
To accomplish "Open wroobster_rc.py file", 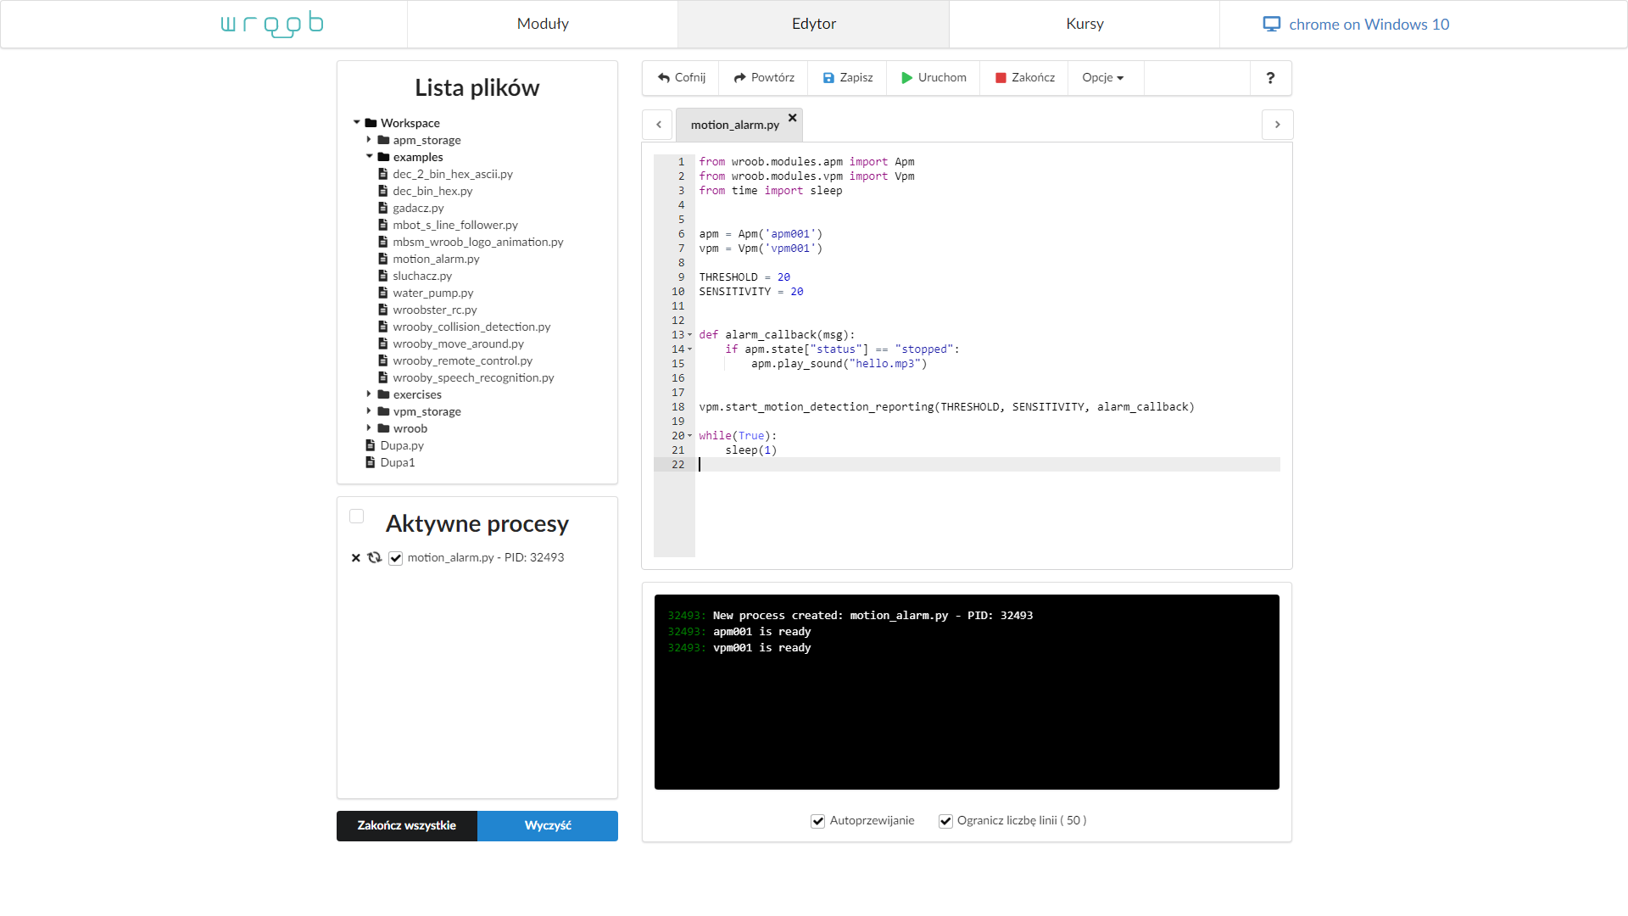I will click(435, 310).
